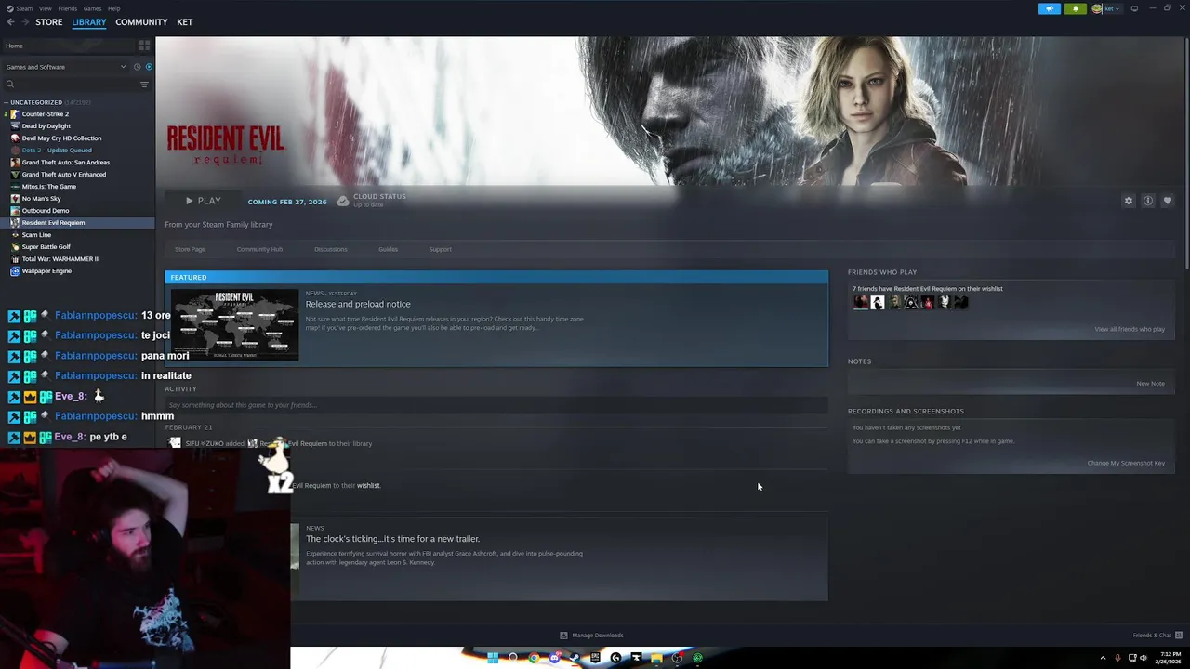Open Discord from the taskbar
Viewport: 1190px width, 669px height.
pos(554,658)
